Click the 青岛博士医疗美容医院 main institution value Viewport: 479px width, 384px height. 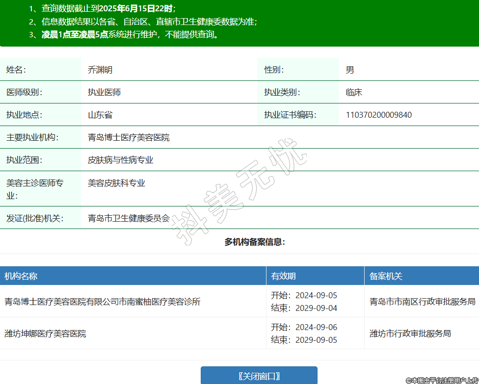tap(129, 138)
